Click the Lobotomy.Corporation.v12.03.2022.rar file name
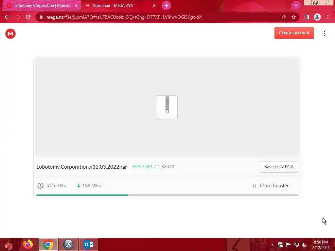Viewport: 335px width, 251px height. coord(81,167)
